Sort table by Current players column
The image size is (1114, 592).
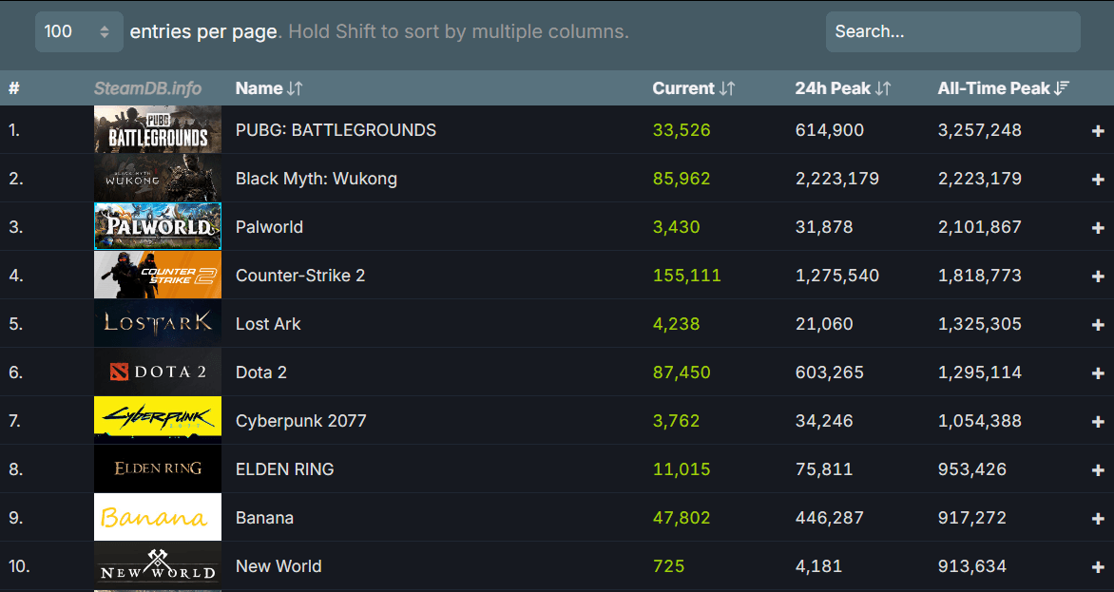[694, 88]
